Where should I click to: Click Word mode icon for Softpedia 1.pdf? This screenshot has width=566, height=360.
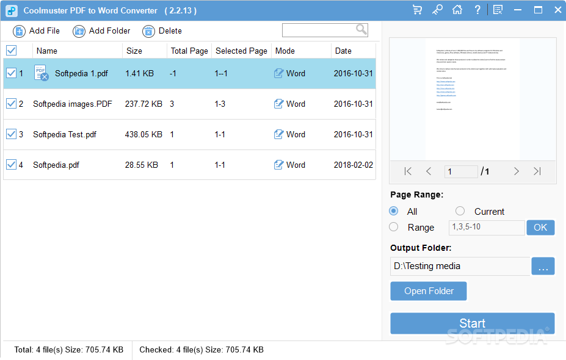point(278,73)
